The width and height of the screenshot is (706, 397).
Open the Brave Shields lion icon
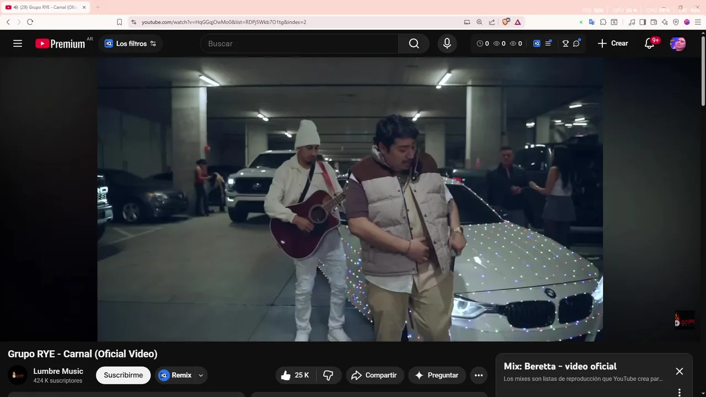(506, 22)
